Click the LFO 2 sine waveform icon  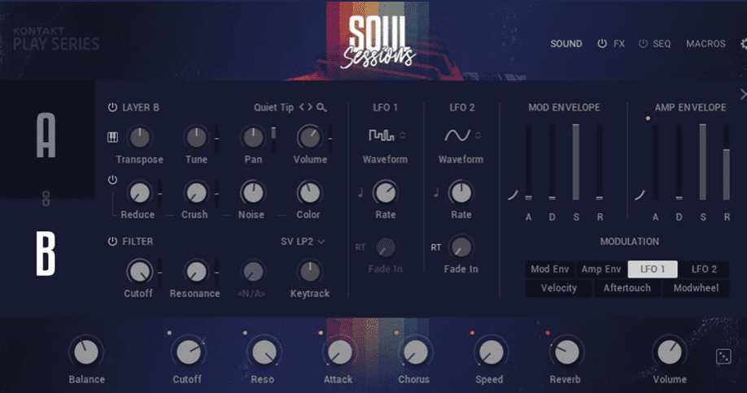(456, 135)
